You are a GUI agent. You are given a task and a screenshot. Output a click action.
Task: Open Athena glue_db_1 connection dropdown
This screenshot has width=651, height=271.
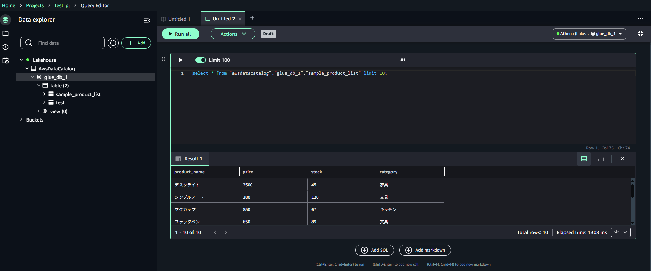click(x=589, y=34)
